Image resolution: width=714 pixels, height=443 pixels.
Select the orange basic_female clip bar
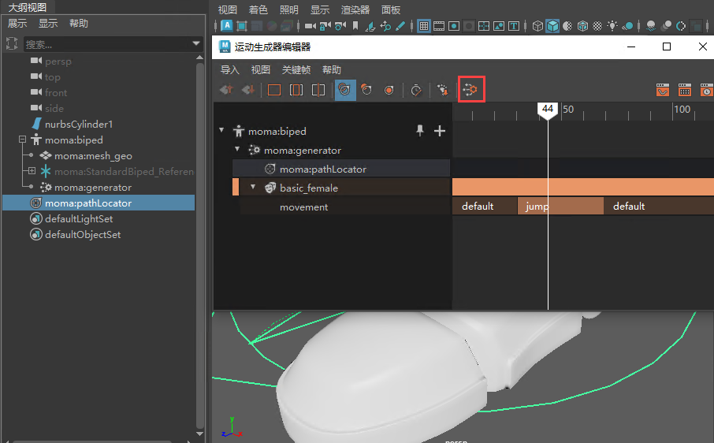click(583, 187)
